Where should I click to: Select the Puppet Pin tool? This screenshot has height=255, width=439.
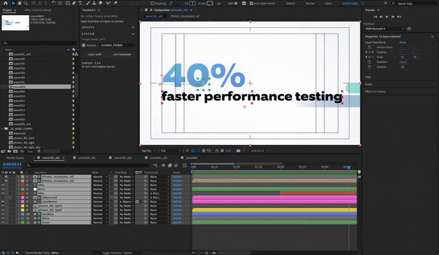(115, 3)
